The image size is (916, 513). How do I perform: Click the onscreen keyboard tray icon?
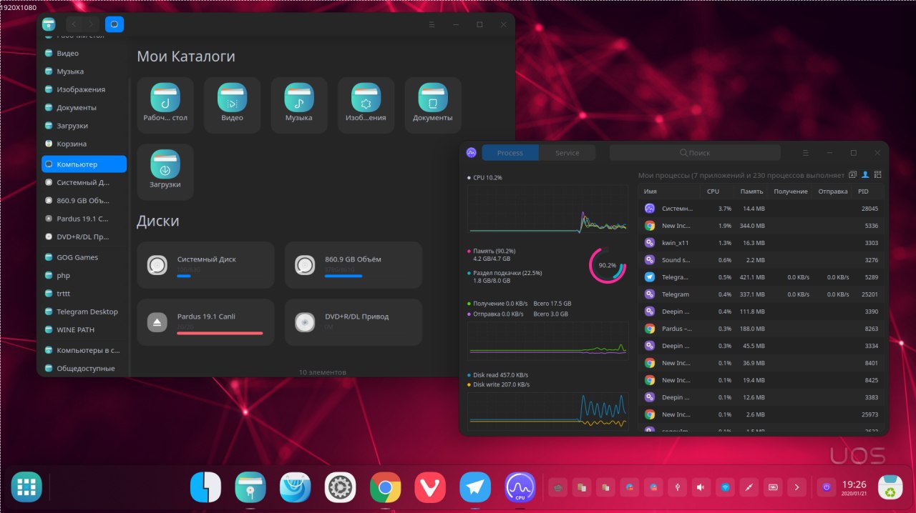(558, 487)
